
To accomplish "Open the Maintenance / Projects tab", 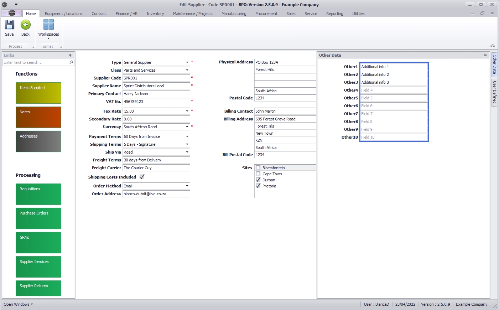I will [193, 14].
